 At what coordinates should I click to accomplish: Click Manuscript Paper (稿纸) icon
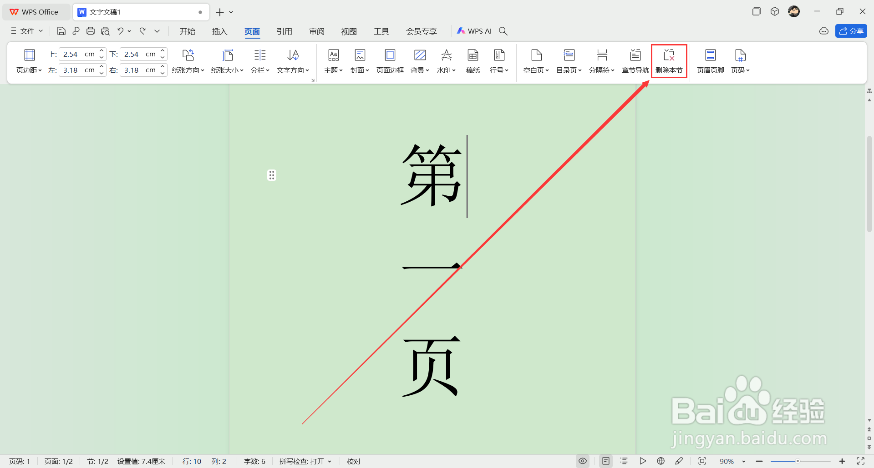point(473,61)
